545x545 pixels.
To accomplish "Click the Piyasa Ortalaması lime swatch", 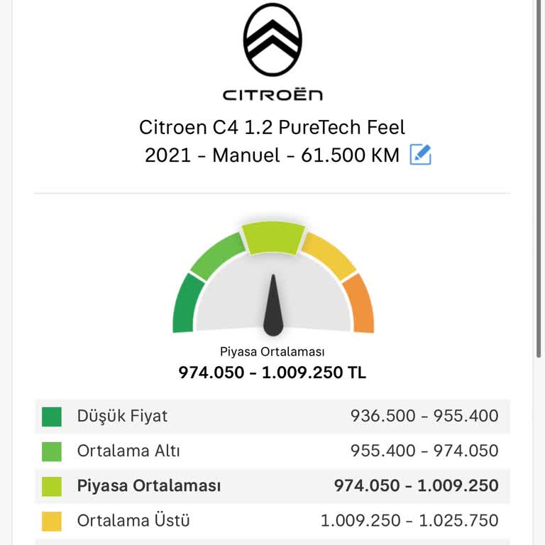I will [52, 486].
